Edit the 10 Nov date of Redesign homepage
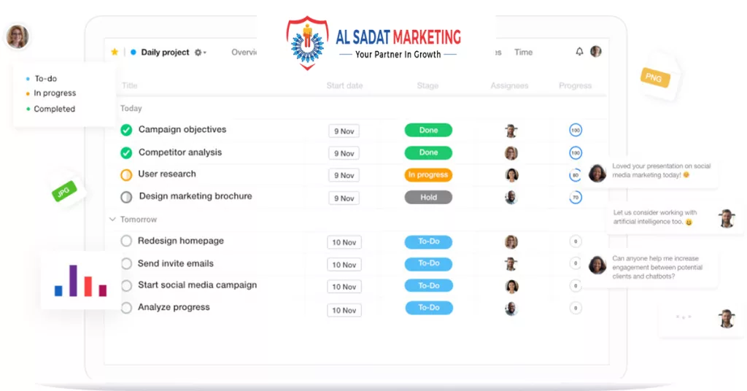The height and width of the screenshot is (391, 747). pos(344,242)
